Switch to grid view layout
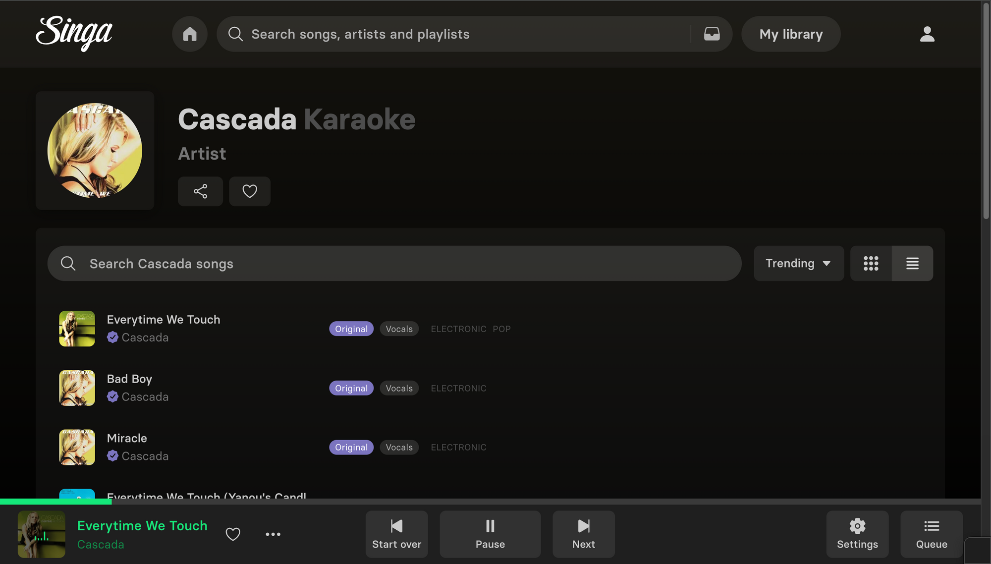991x564 pixels. 871,263
